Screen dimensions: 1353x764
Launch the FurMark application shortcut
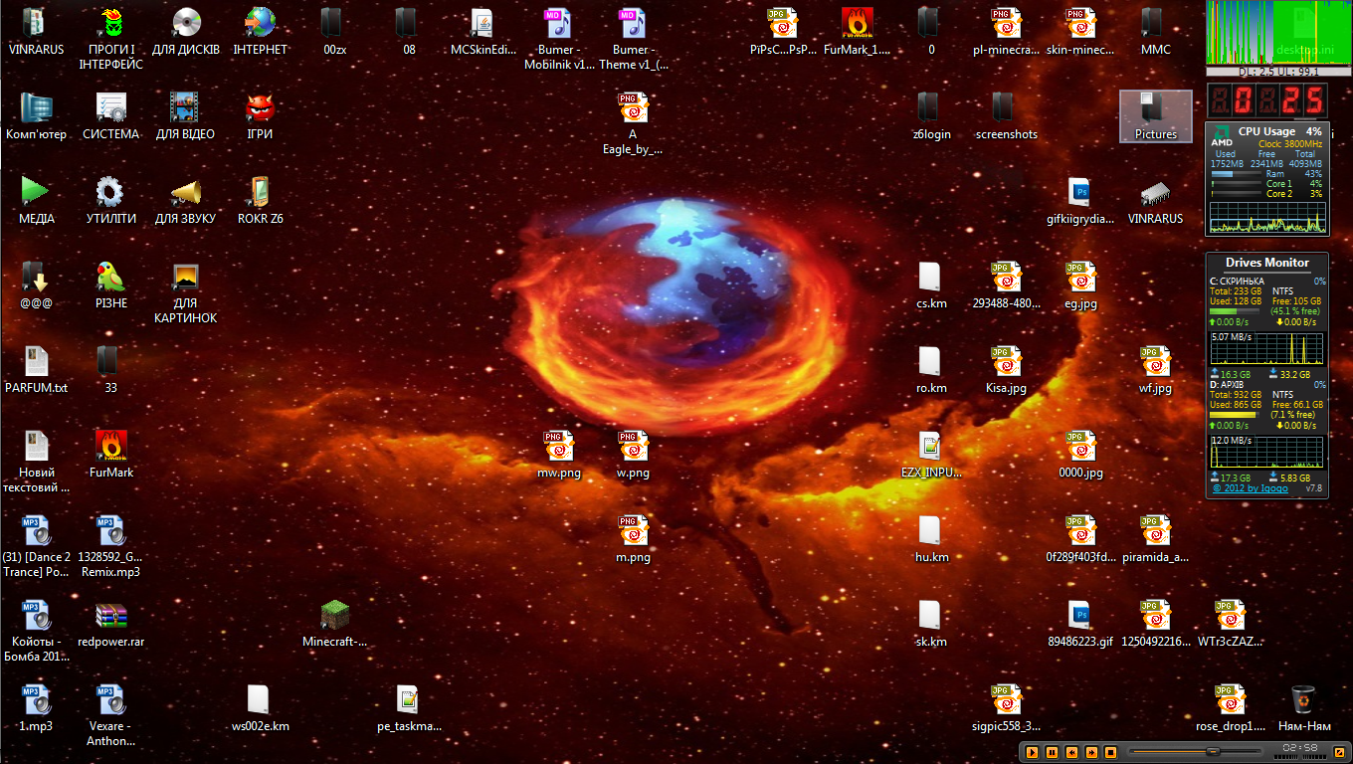click(x=110, y=455)
